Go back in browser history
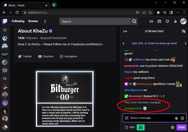The image size is (188, 132). click(4, 13)
